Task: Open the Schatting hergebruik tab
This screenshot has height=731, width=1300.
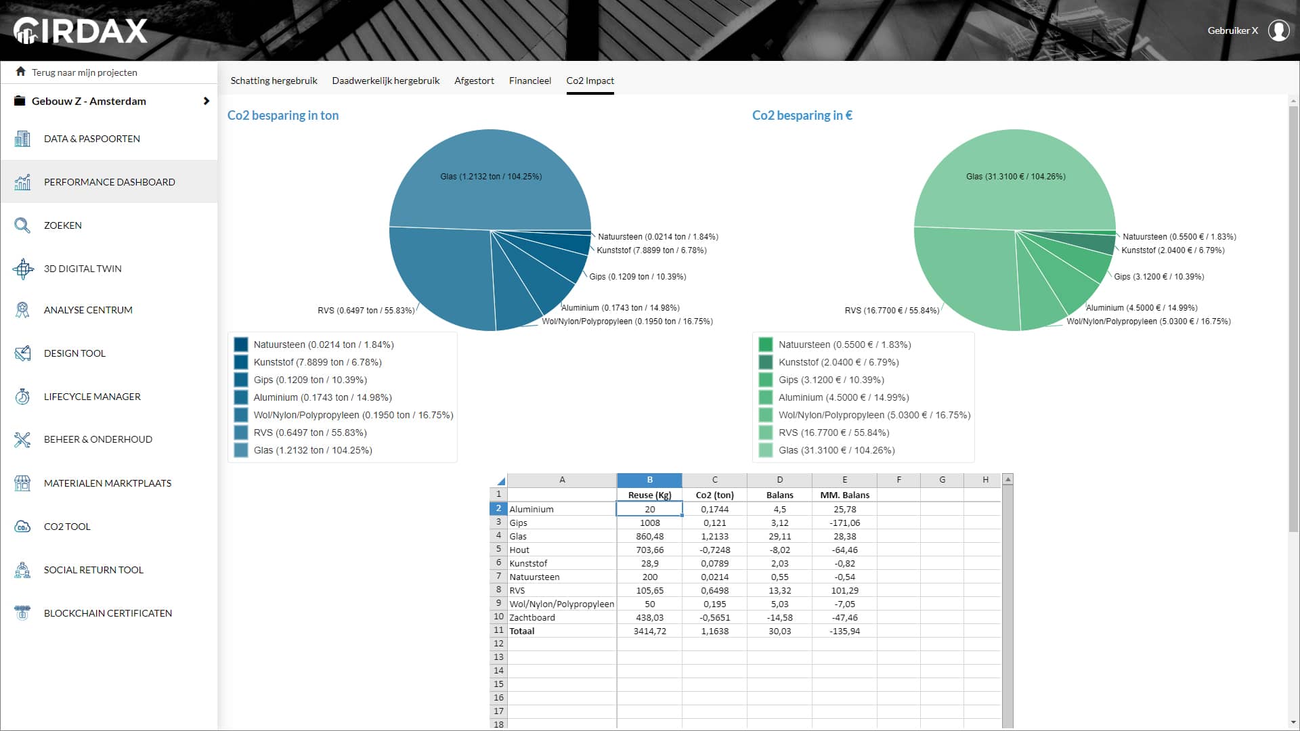Action: point(274,81)
